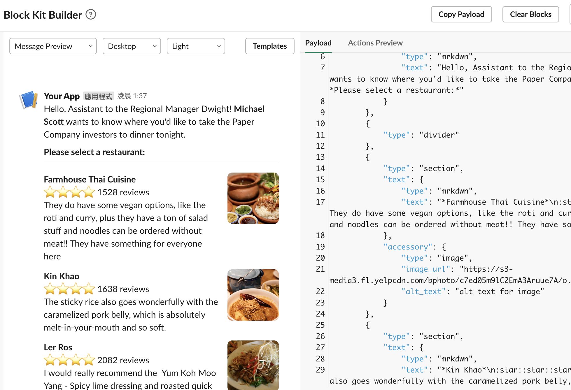The image size is (571, 390).
Task: Switch to the Payload tab
Action: (x=318, y=43)
